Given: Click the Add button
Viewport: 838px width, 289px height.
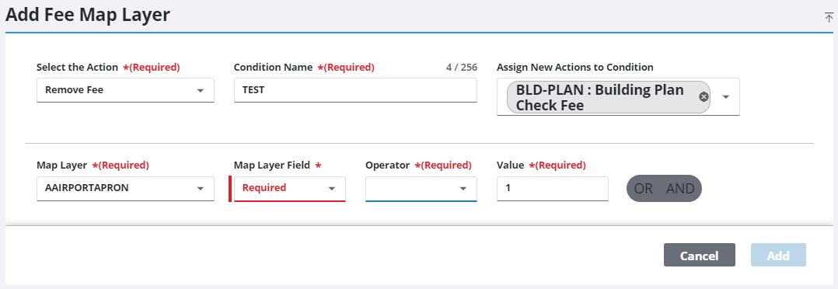Looking at the screenshot, I should pyautogui.click(x=778, y=256).
